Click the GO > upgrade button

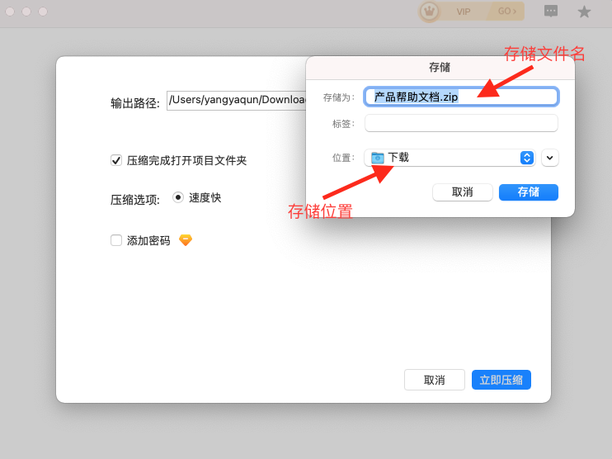tap(506, 12)
